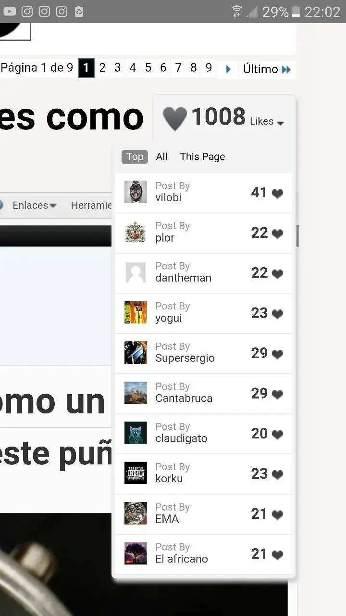Viewport: 346px width, 616px height.
Task: Open post by korku
Action: click(204, 474)
